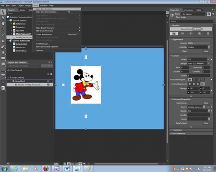Switch to Events view in Properties
The image size is (216, 172).
tap(213, 14)
